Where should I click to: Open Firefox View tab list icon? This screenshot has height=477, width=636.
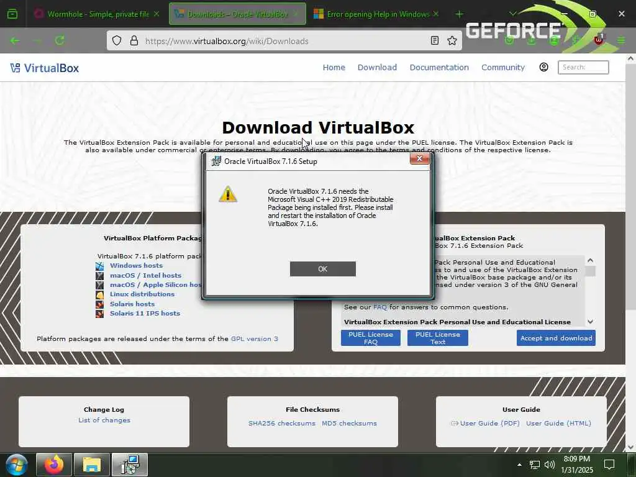pyautogui.click(x=12, y=14)
